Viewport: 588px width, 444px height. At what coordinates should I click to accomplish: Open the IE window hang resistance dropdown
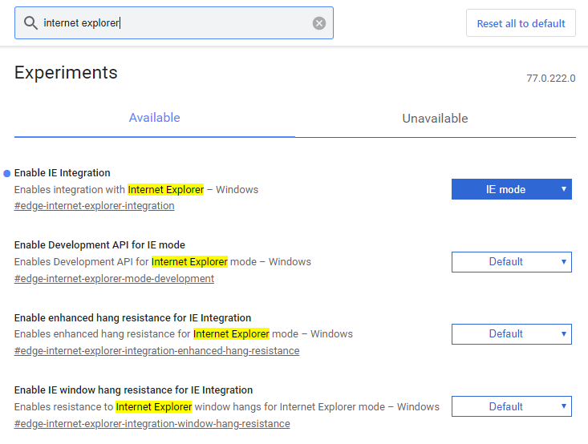point(511,406)
